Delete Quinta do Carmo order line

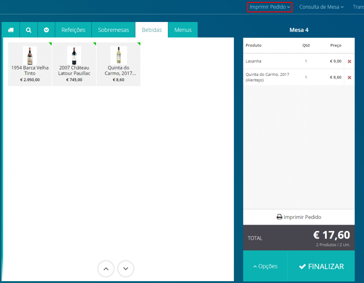(x=349, y=77)
